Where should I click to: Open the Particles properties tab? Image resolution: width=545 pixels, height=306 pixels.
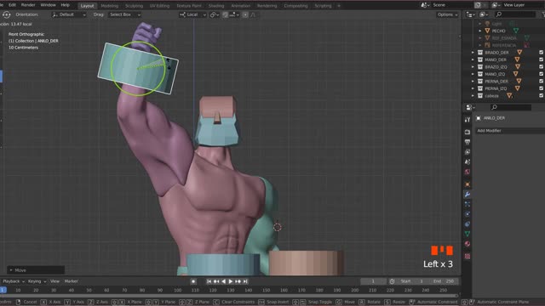pyautogui.click(x=468, y=204)
